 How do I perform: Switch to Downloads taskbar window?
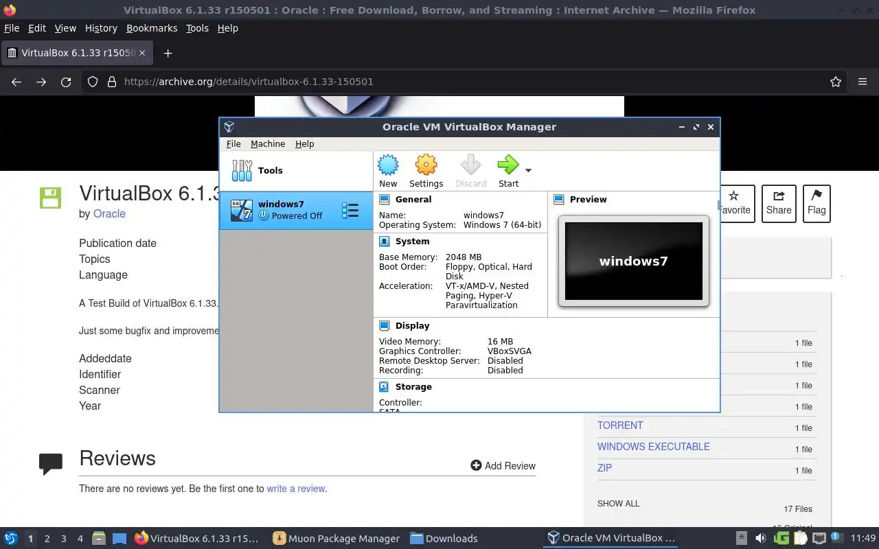coord(444,539)
